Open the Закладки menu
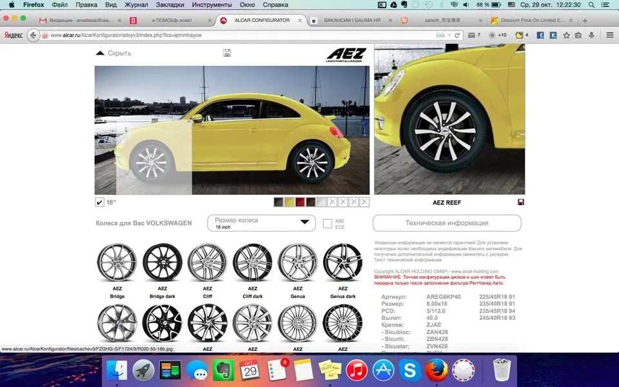The height and width of the screenshot is (387, 619). pos(170,5)
